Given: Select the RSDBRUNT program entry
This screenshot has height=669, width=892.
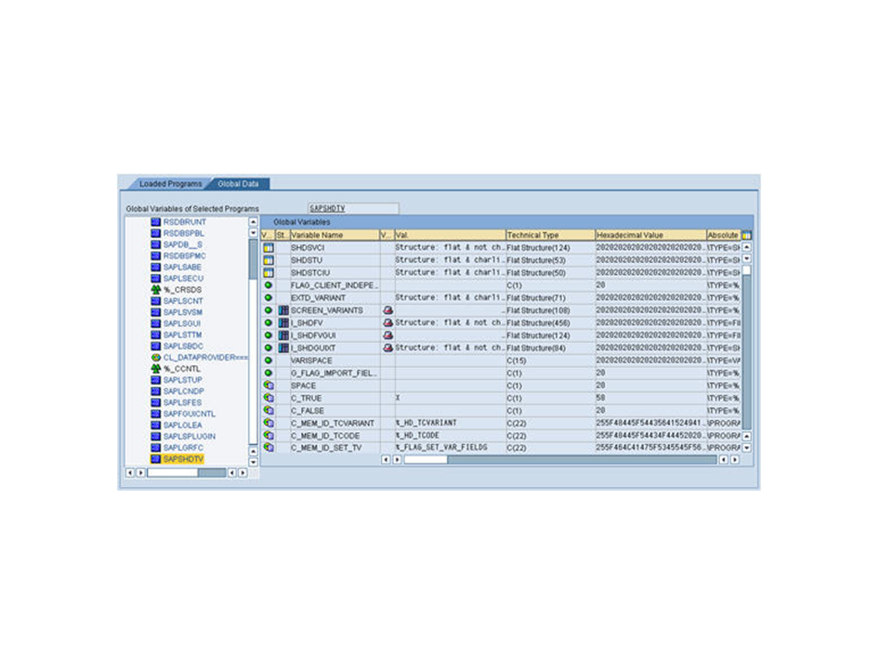Looking at the screenshot, I should [184, 222].
